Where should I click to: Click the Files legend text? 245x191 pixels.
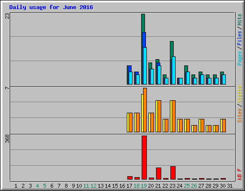[239, 38]
